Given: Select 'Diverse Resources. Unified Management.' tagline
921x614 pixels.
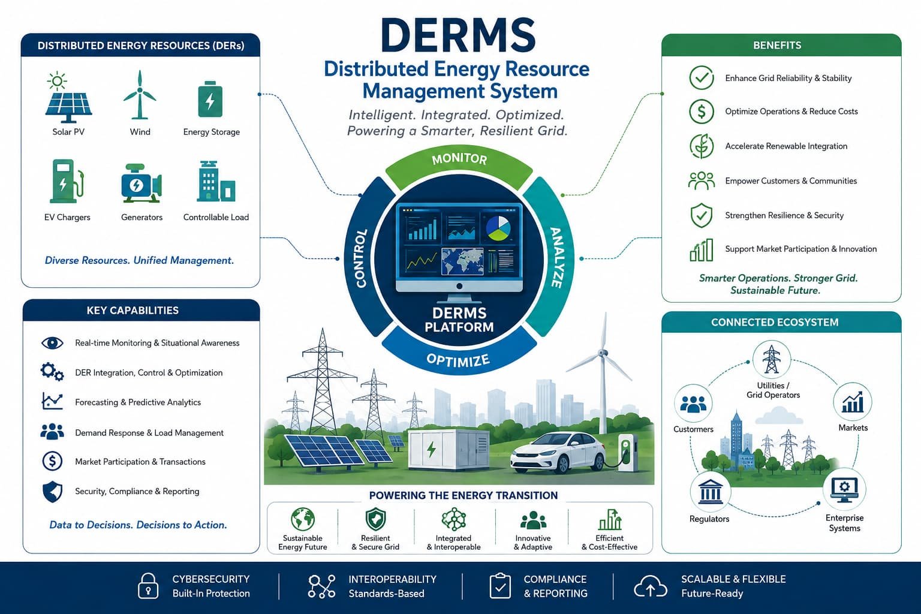Looking at the screenshot, I should [x=139, y=260].
